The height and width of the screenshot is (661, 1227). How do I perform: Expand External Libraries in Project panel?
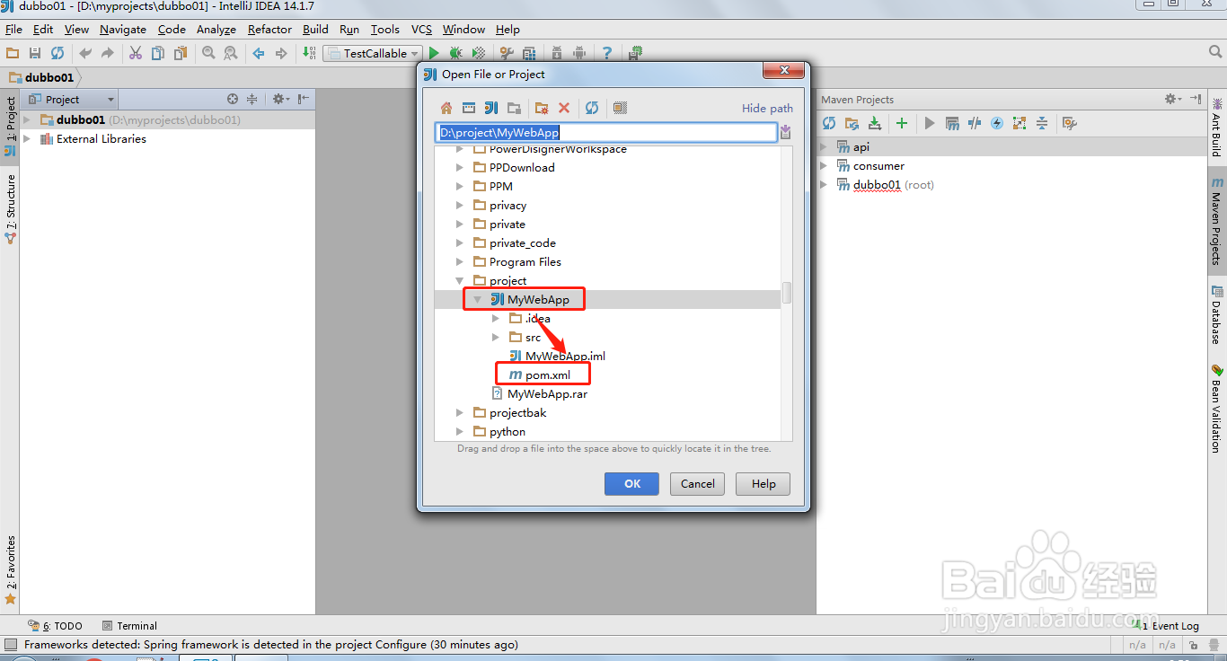point(27,139)
